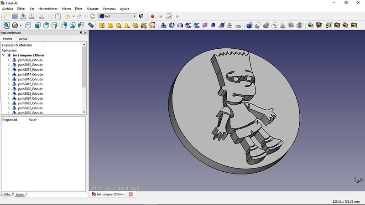Switch to the Tareas tab
The height and width of the screenshot is (205, 365).
23,39
